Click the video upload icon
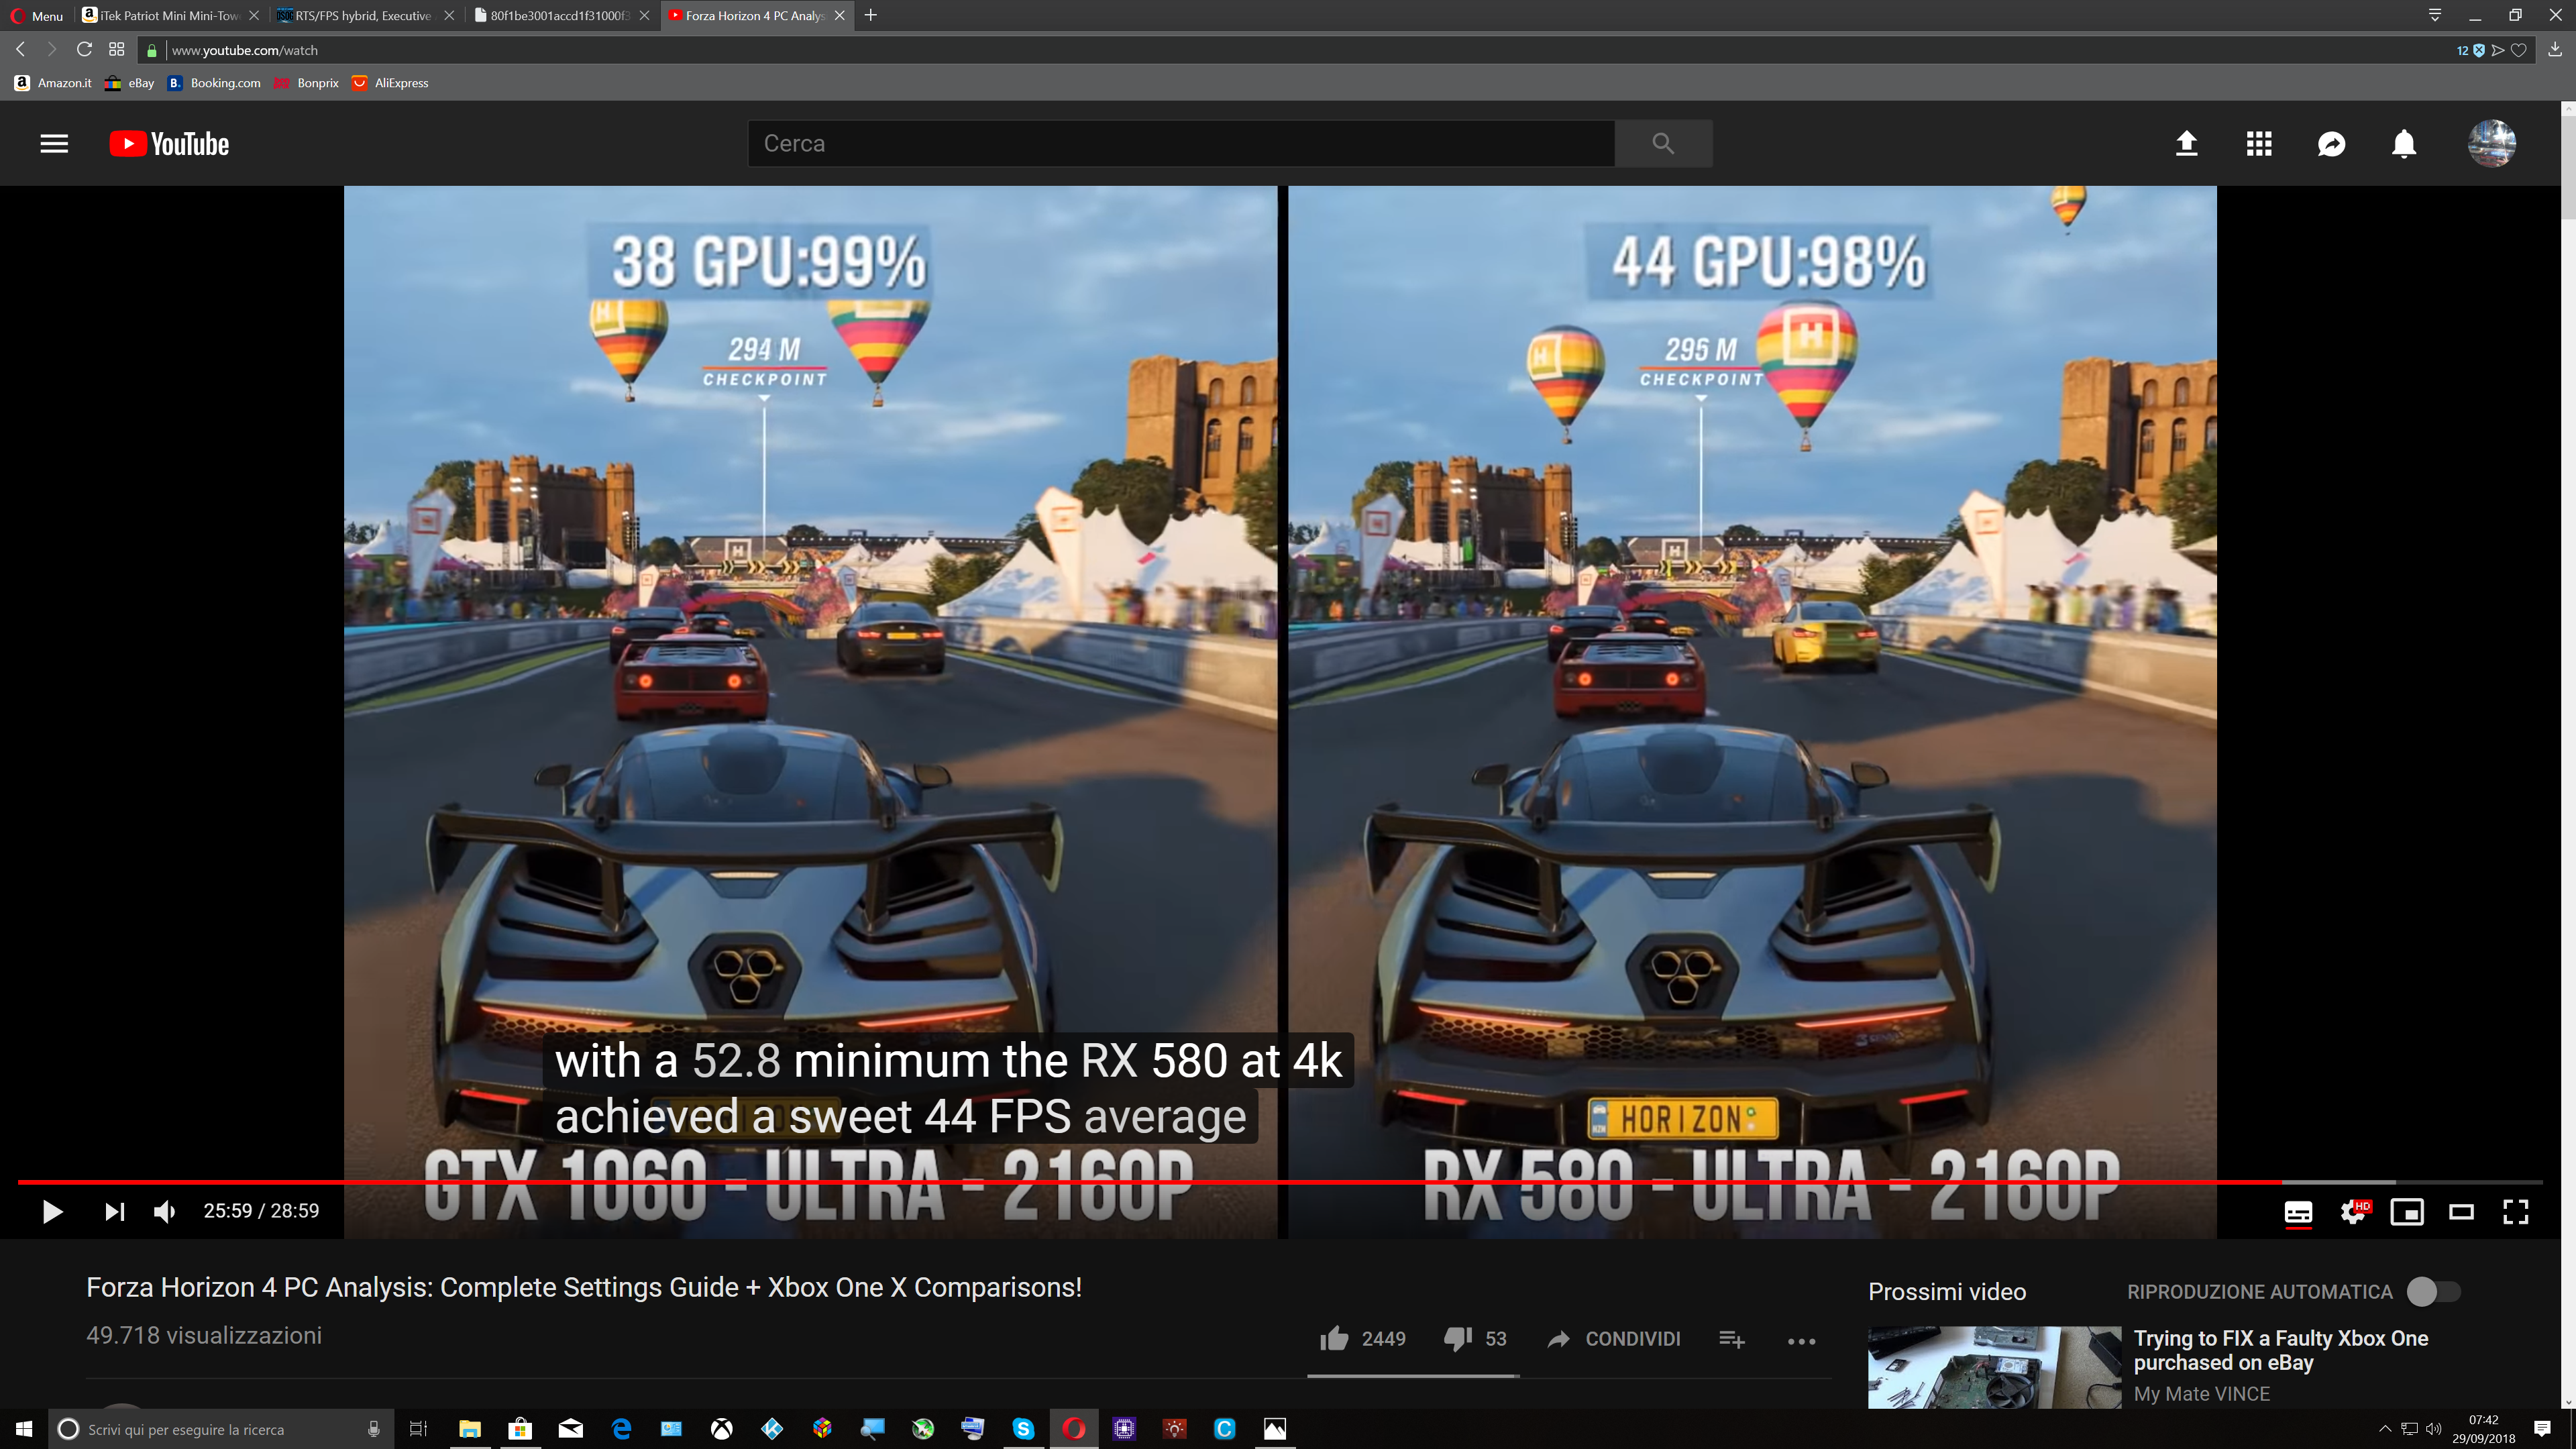This screenshot has height=1449, width=2576. click(x=2187, y=144)
